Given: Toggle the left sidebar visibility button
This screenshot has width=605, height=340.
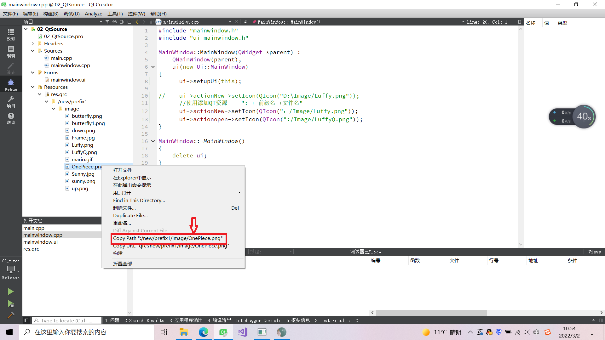Looking at the screenshot, I should click(x=26, y=320).
